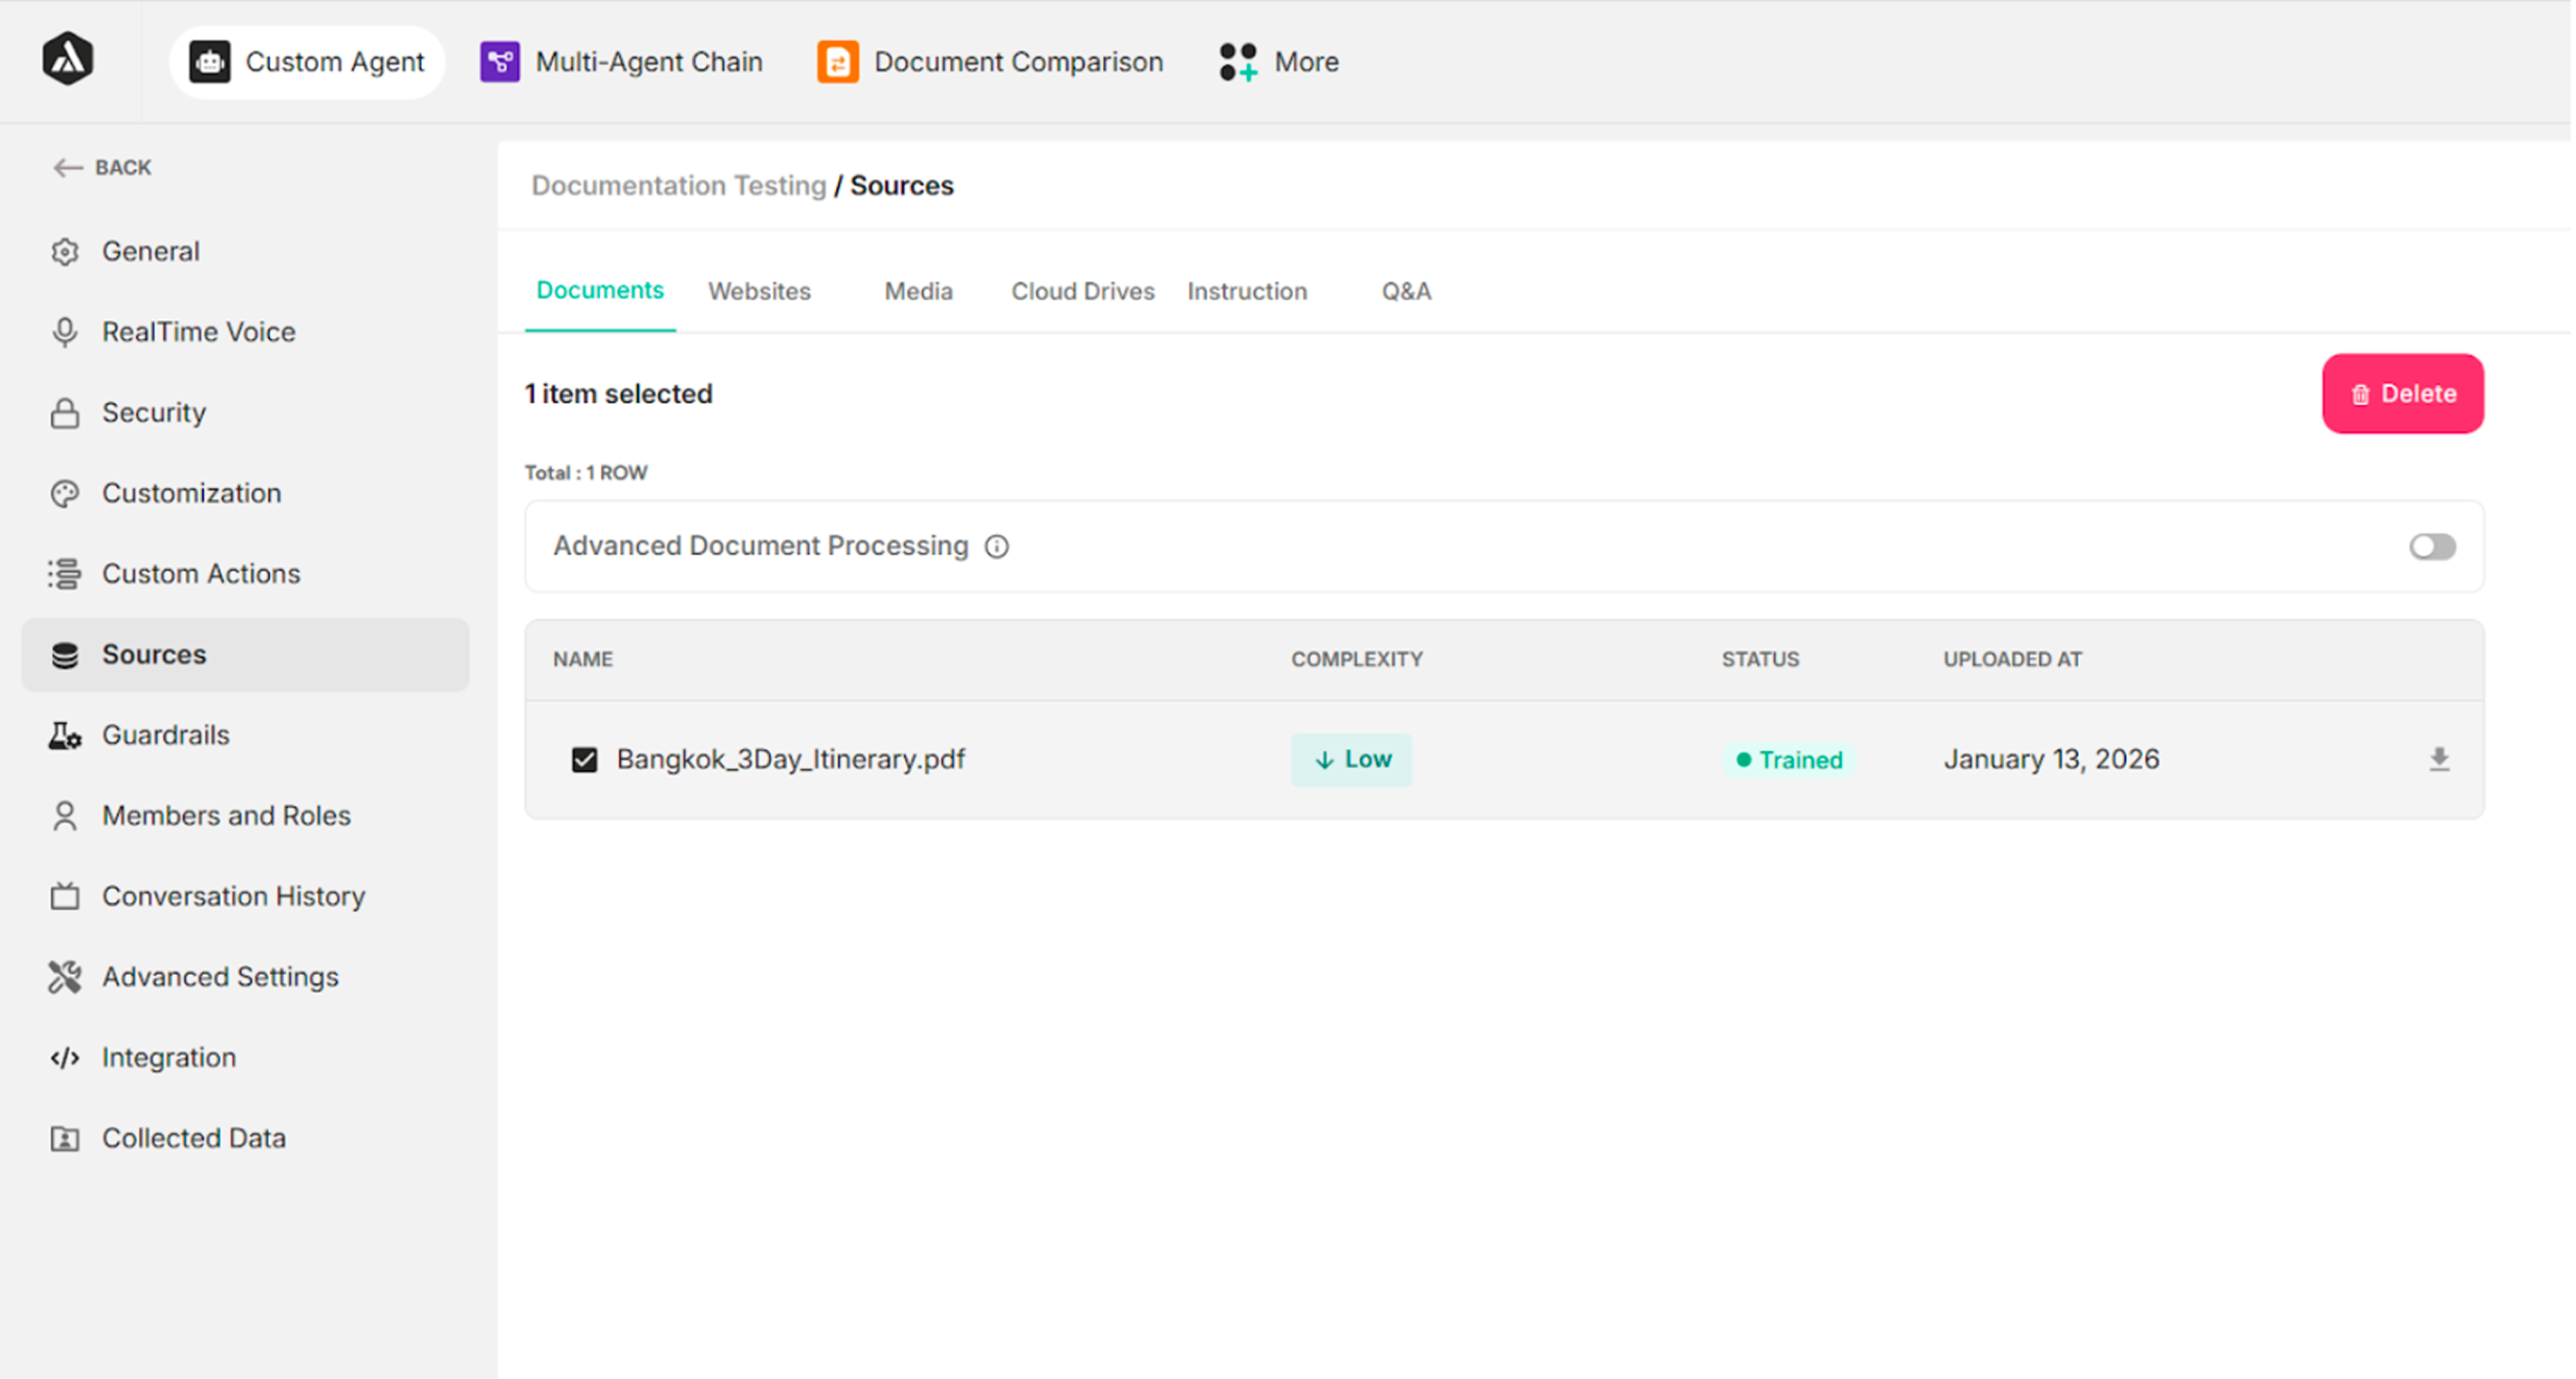The width and height of the screenshot is (2576, 1379).
Task: Switch to the Cloud Drives tab
Action: point(1082,291)
